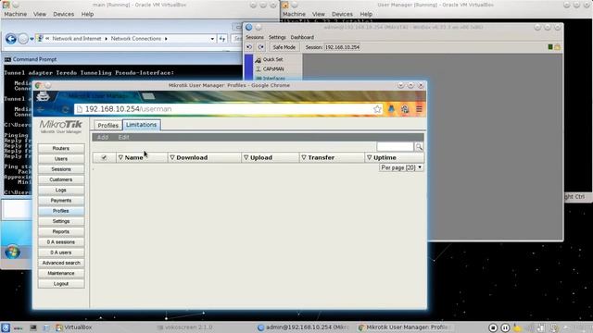The image size is (593, 333).
Task: Switch to the Profiles tab
Action: 107,126
